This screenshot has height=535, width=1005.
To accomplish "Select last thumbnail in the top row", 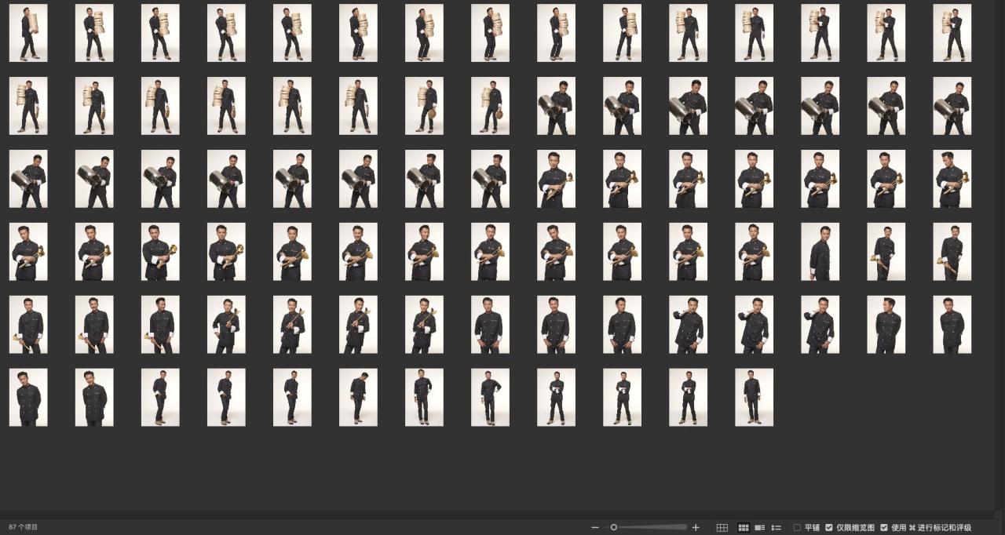I will click(952, 33).
